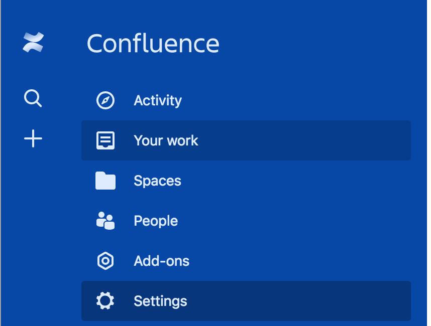The height and width of the screenshot is (326, 431).
Task: Click the Activity compass icon
Action: point(105,100)
